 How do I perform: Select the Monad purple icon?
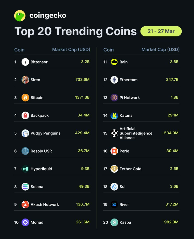[25, 222]
